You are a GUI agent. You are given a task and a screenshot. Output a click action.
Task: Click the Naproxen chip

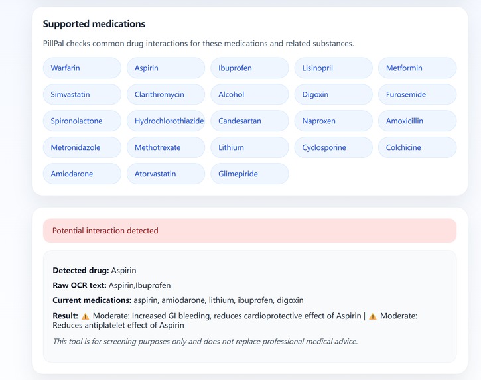point(334,121)
